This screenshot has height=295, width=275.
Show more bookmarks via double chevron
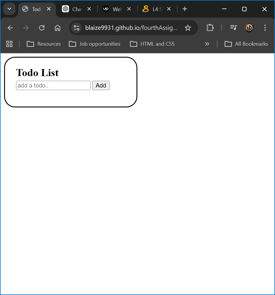click(x=207, y=44)
